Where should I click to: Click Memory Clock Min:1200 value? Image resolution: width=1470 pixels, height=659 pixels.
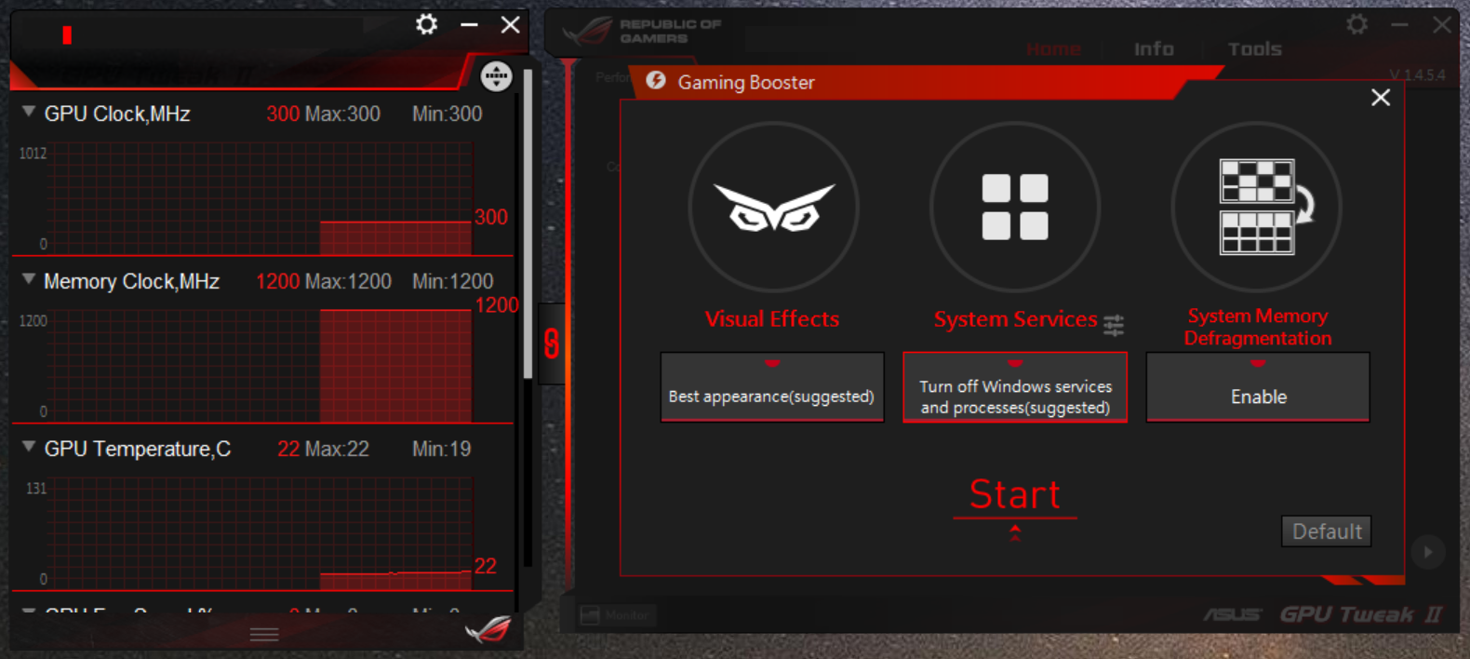coord(453,281)
